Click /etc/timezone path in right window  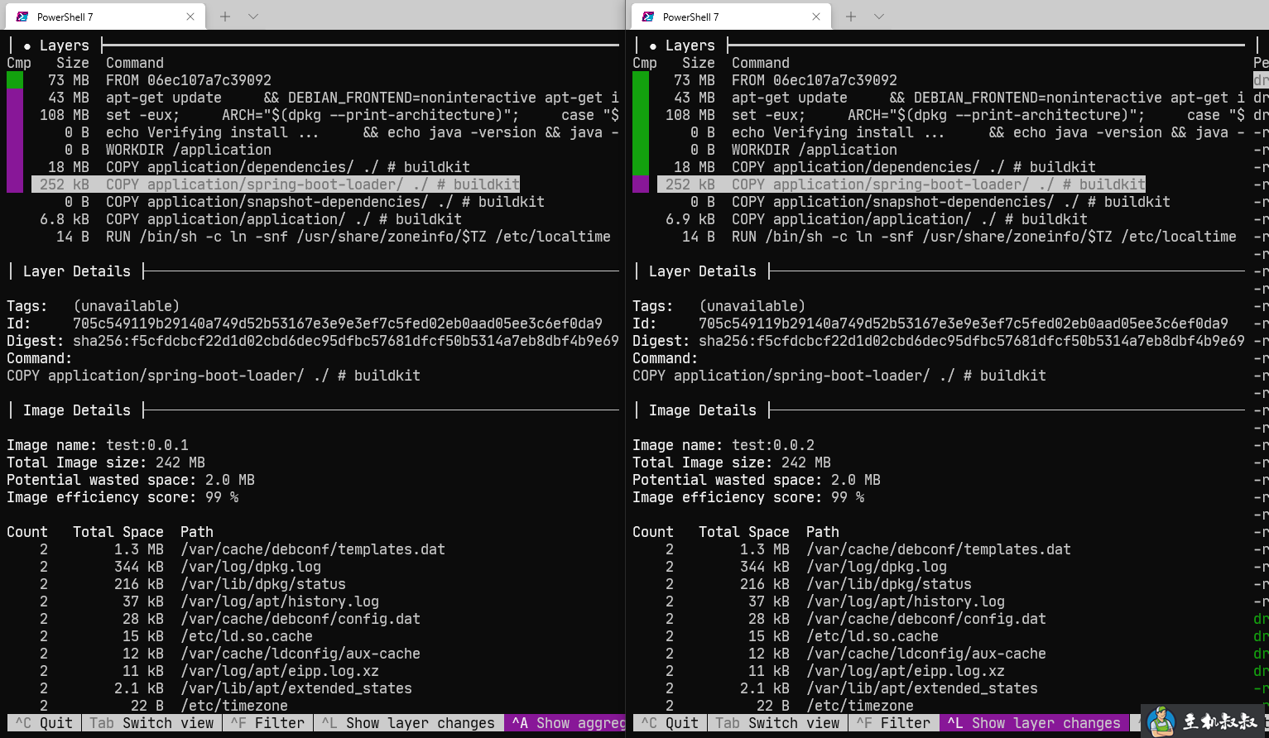pos(860,706)
